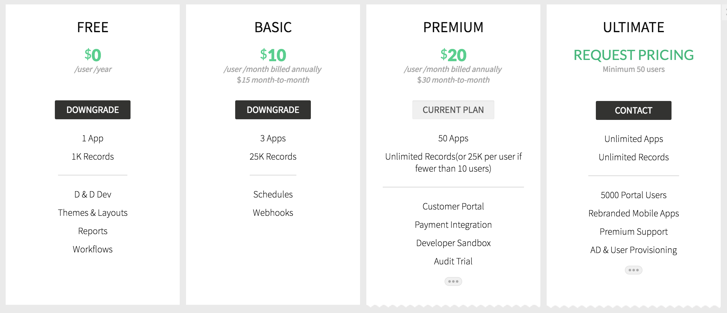Screen dimensions: 727x313
Task: Click the Premium plan heading
Action: coord(453,27)
